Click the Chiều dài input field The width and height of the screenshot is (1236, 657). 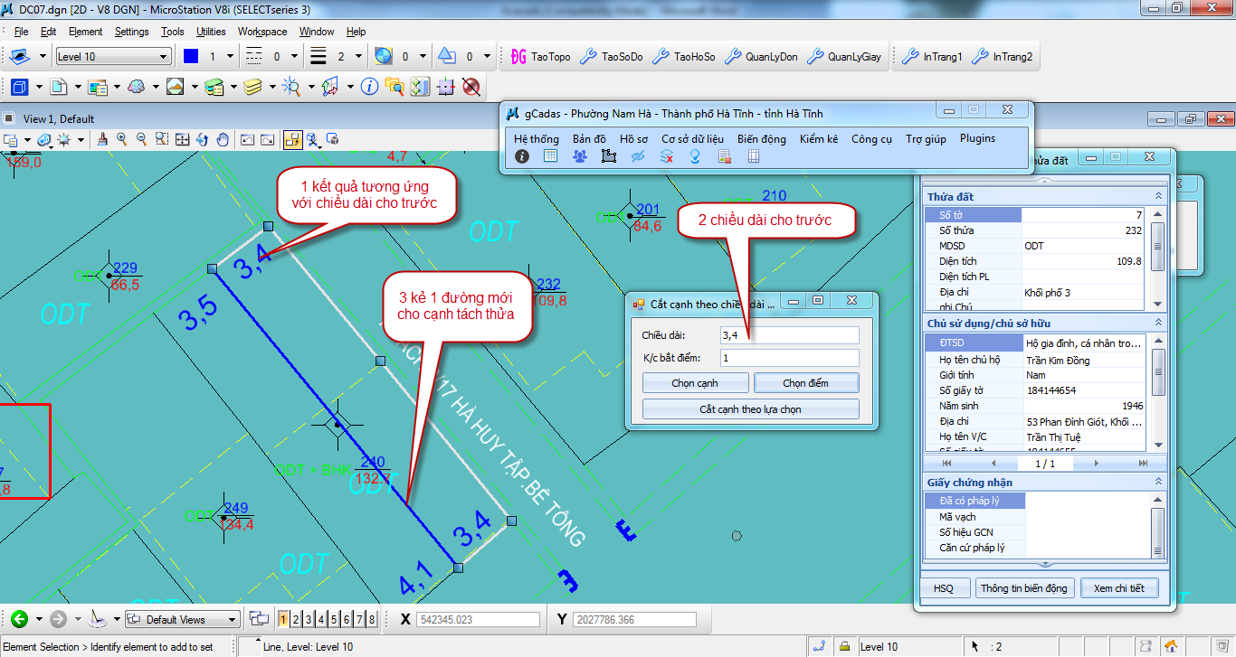(x=788, y=335)
